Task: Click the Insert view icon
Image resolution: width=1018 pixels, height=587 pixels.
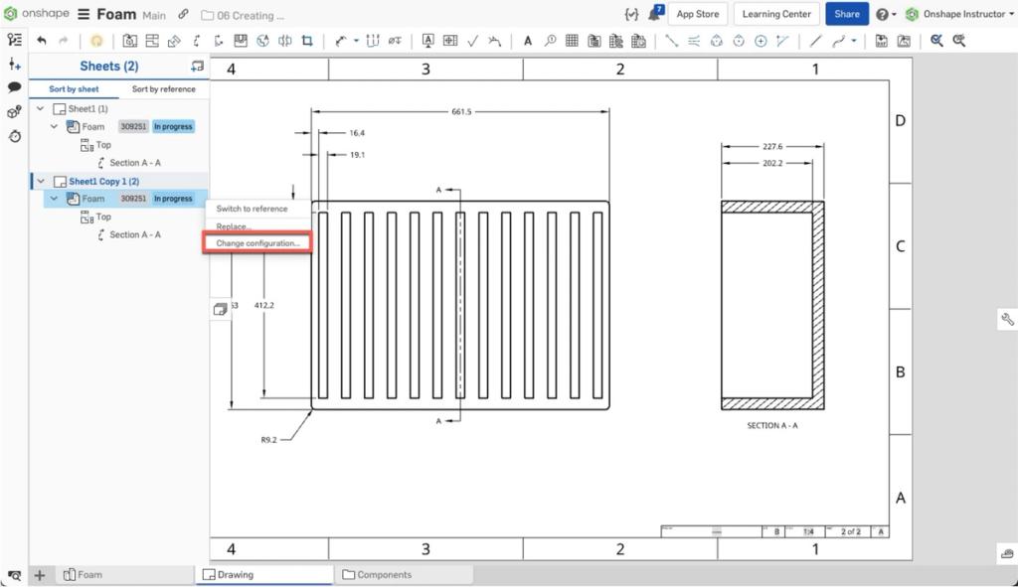Action: coord(129,41)
